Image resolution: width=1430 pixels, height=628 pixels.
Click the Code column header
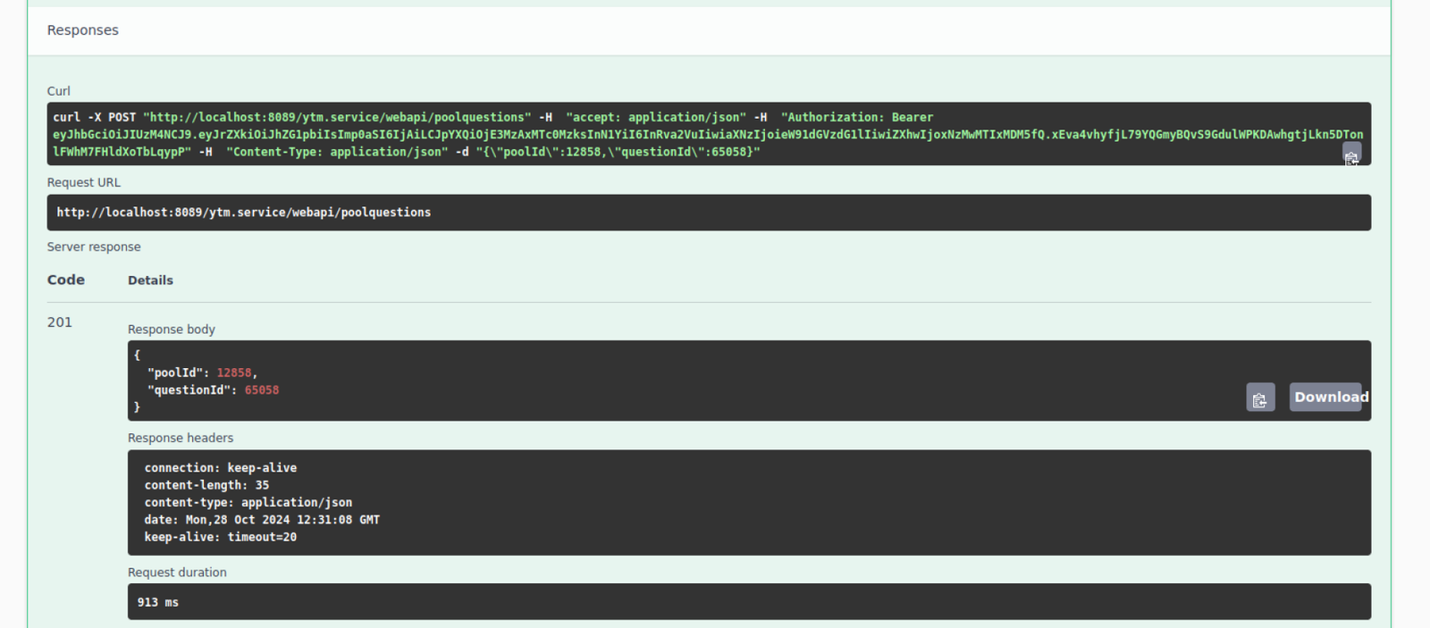coord(66,280)
